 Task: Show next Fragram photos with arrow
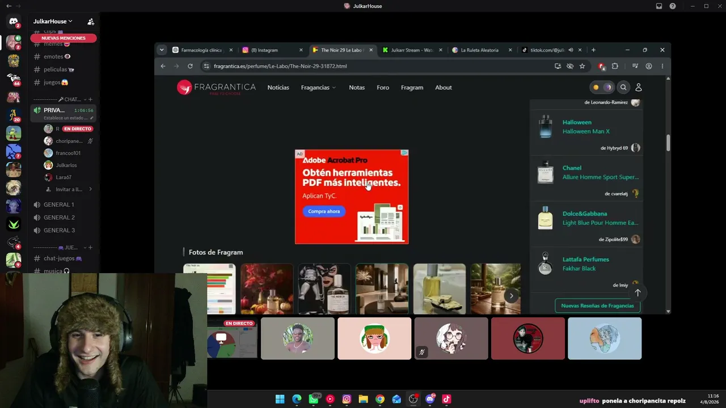(x=511, y=296)
